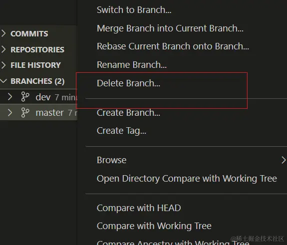
Task: Choose Compare with HEAD
Action: [139, 208]
